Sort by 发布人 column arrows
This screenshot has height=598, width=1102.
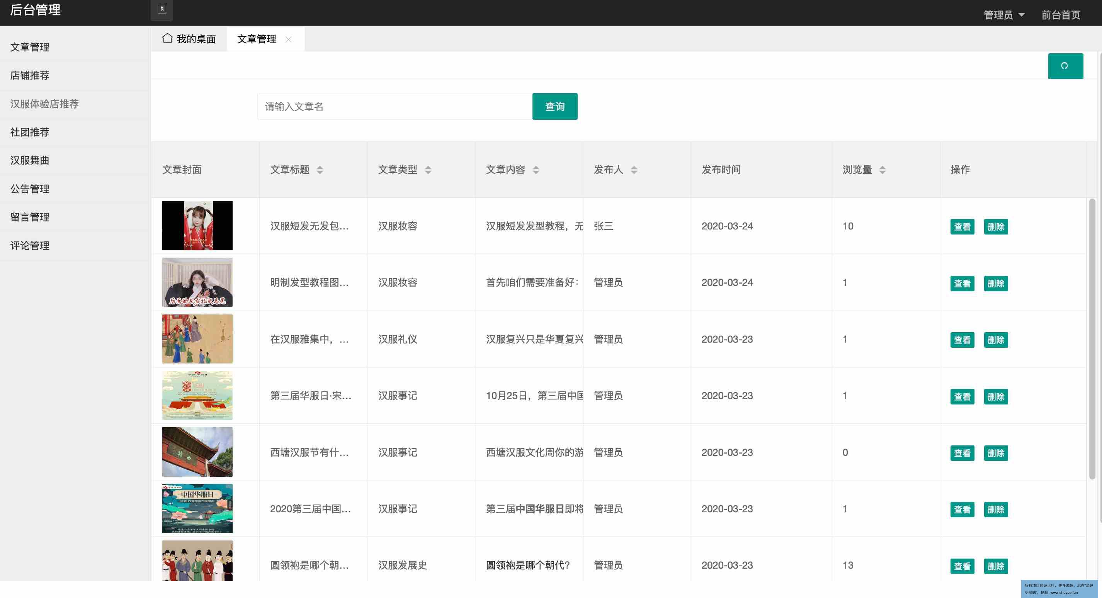coord(634,170)
